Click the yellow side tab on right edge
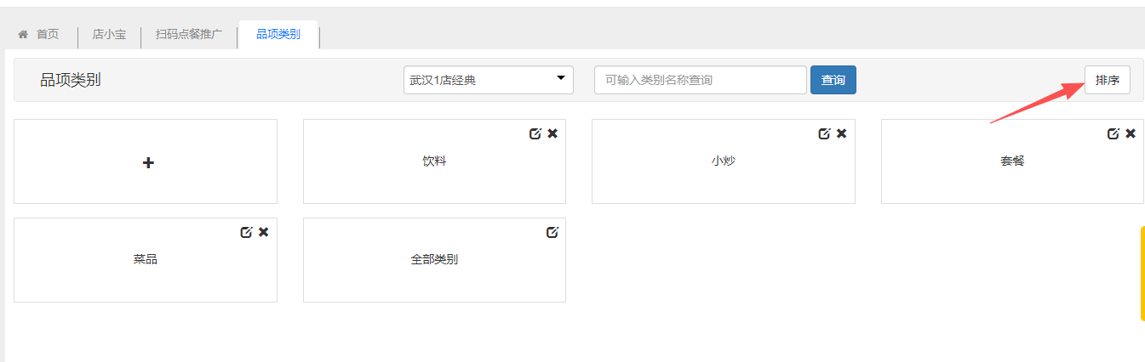 click(1142, 273)
